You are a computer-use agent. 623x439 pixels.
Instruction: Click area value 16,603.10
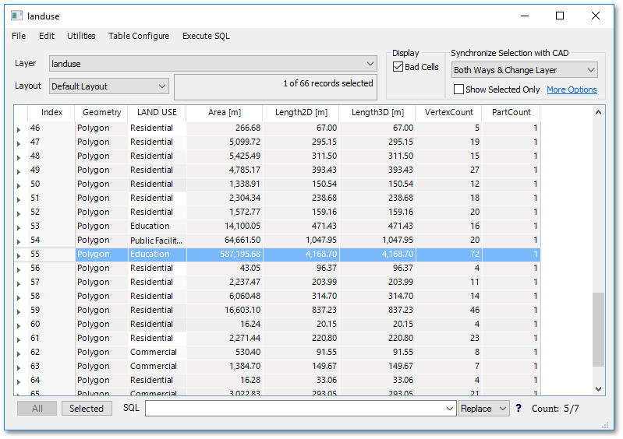225,310
